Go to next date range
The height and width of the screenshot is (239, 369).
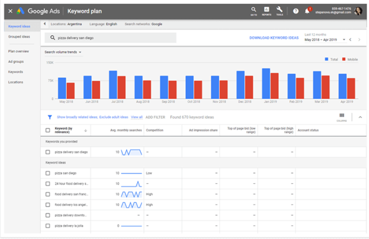click(359, 39)
